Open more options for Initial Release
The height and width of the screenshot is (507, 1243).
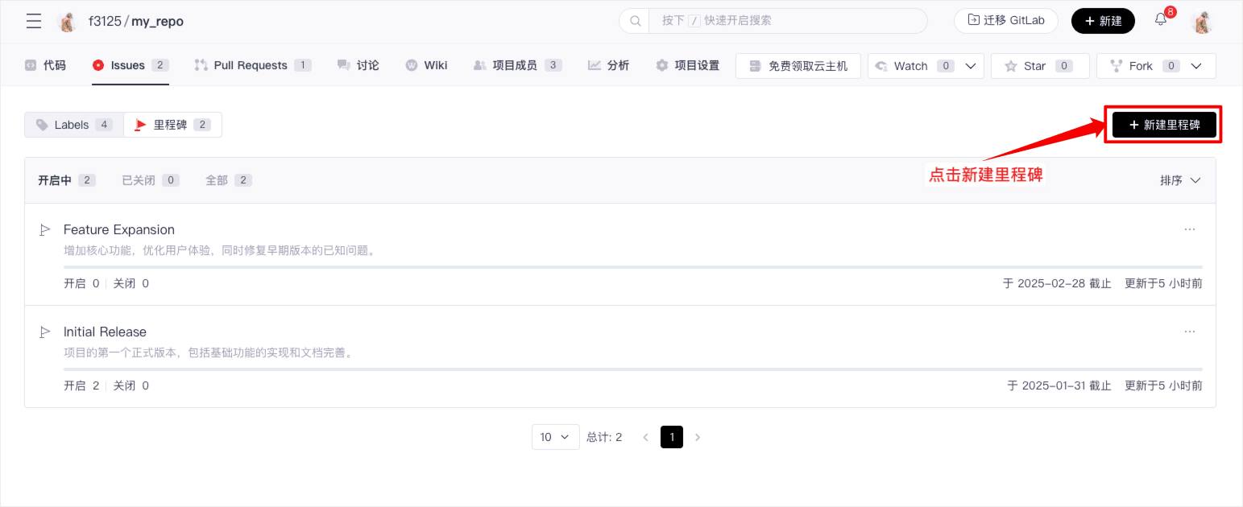(1190, 332)
